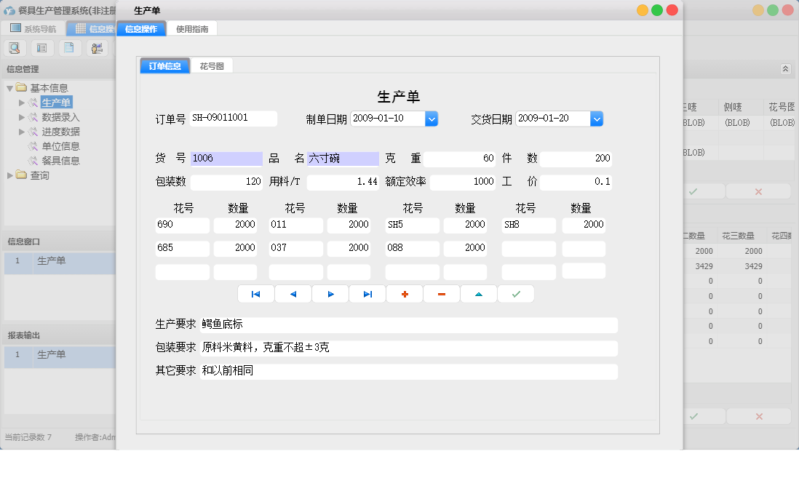Image resolution: width=799 pixels, height=491 pixels.
Task: Open the form view toolbar icon
Action: click(41, 47)
